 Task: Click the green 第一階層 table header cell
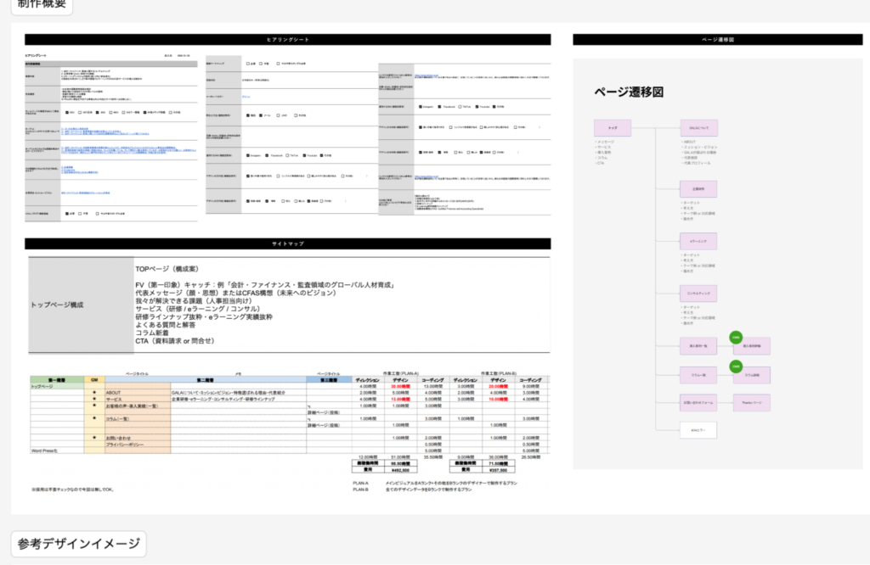click(x=57, y=379)
